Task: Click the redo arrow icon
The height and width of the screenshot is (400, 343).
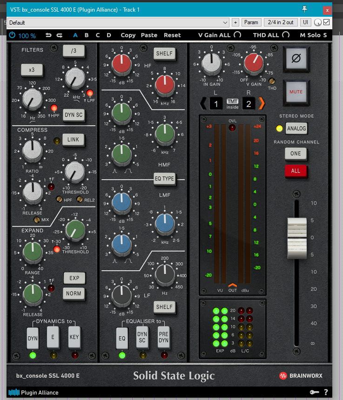Action: click(x=60, y=35)
